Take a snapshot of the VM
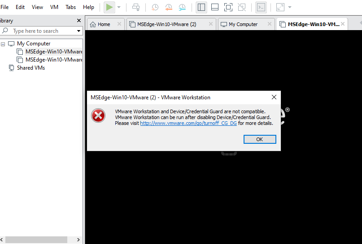 point(155,7)
